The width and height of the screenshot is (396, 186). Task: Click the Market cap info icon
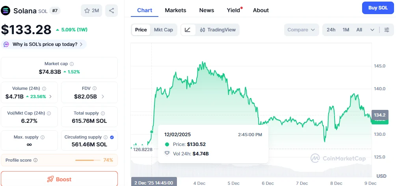point(71,64)
